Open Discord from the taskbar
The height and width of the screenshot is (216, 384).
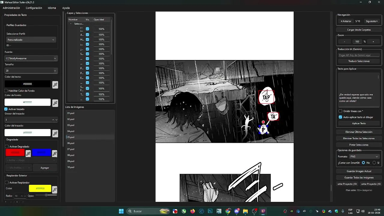click(237, 211)
